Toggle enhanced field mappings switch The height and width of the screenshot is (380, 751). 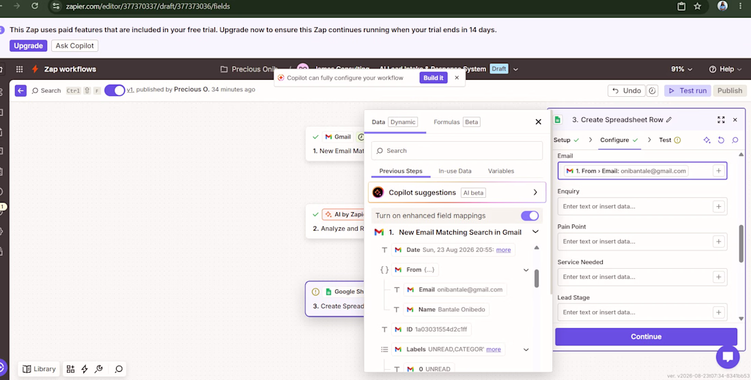530,216
